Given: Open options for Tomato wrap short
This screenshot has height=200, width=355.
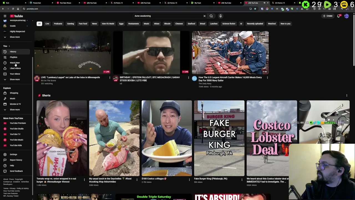Looking at the screenshot, I should tap(84, 180).
